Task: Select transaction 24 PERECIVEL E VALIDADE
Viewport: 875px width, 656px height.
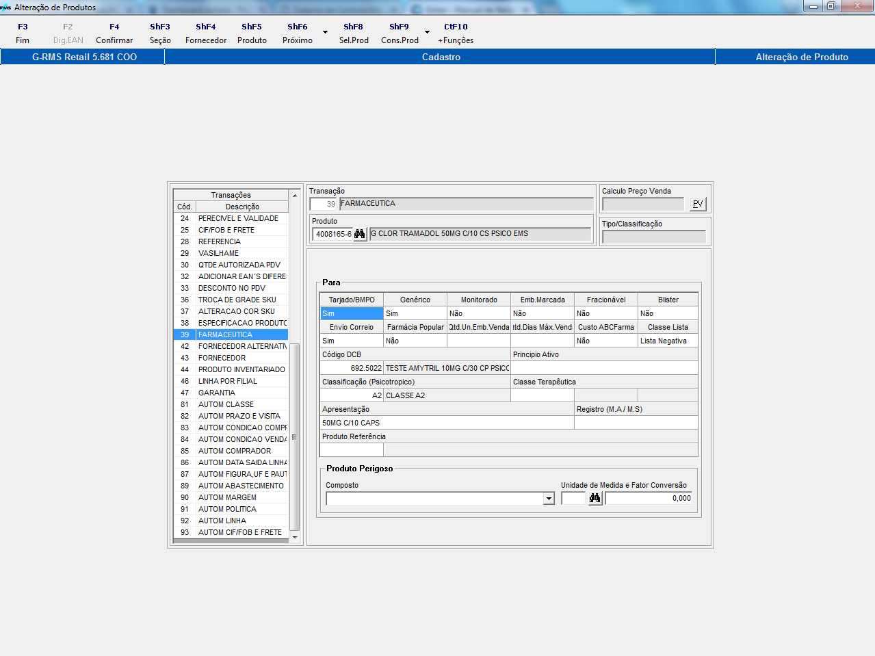Action: (231, 218)
